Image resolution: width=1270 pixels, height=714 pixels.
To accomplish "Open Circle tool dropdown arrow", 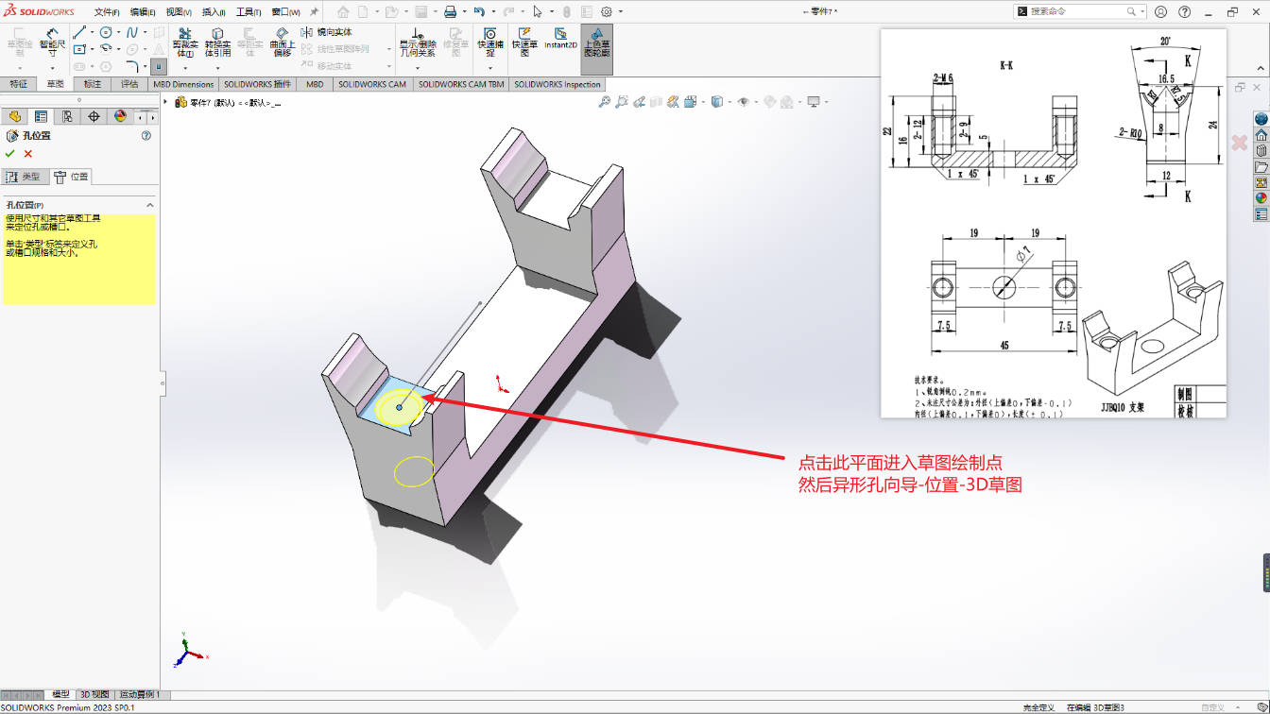I will [x=118, y=32].
